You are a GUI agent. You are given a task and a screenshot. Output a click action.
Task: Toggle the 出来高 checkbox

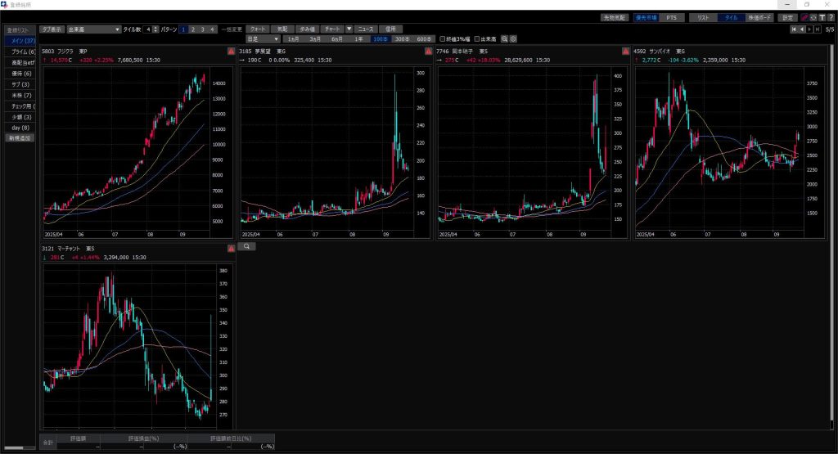(x=478, y=38)
